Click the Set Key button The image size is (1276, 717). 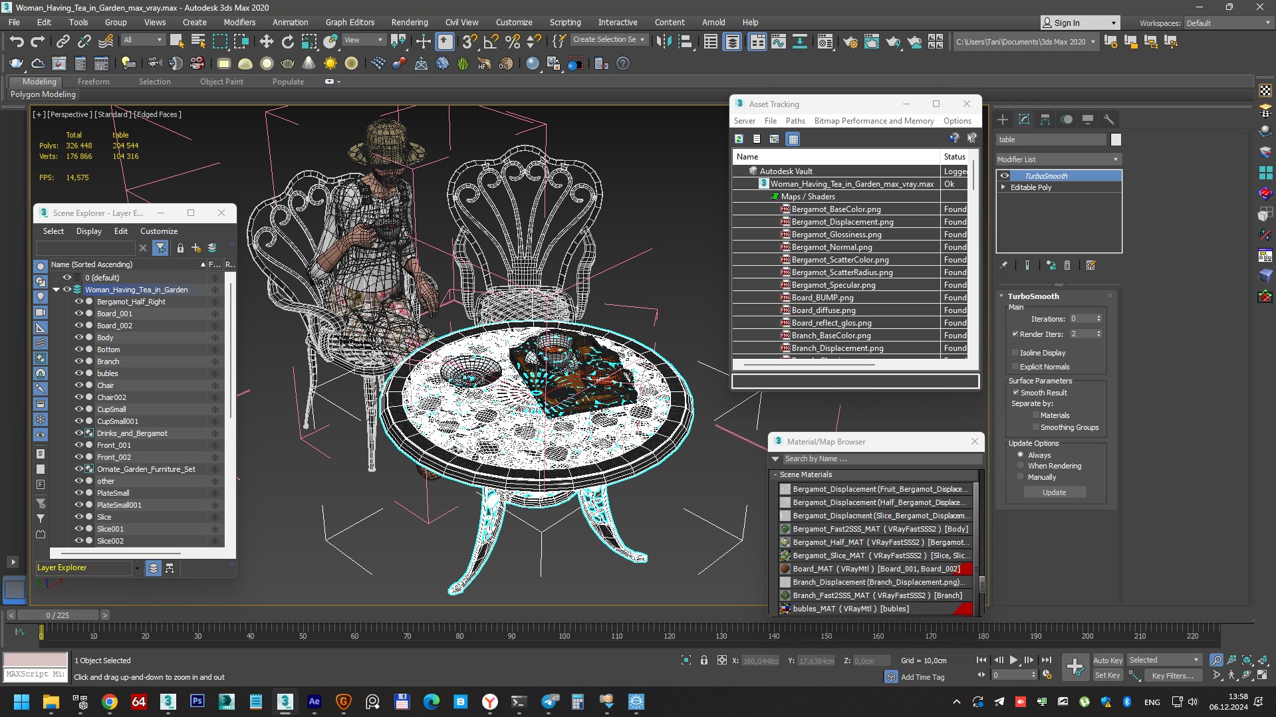tap(1107, 675)
